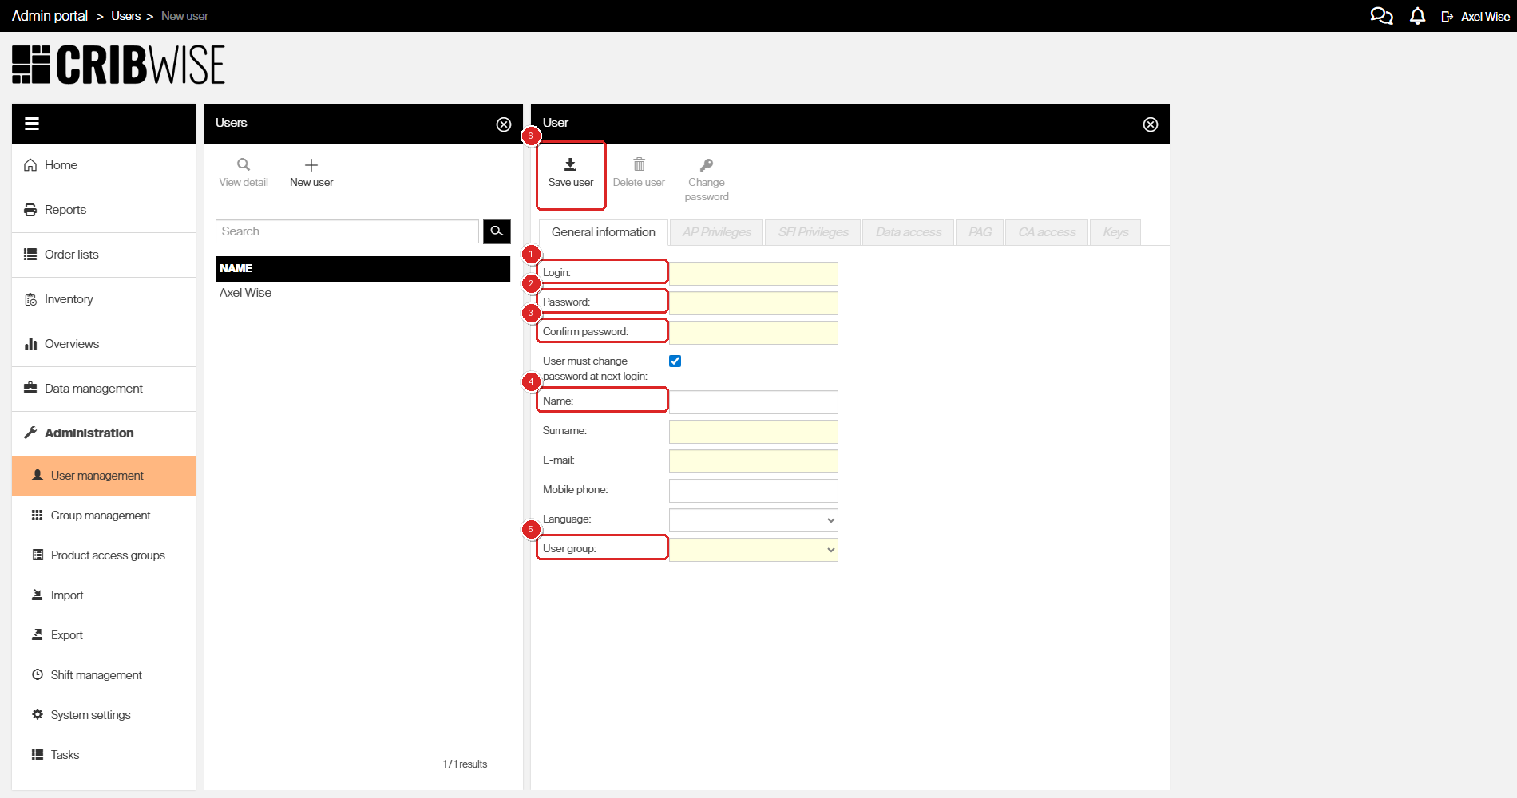Click the E-mail input field

(x=753, y=461)
